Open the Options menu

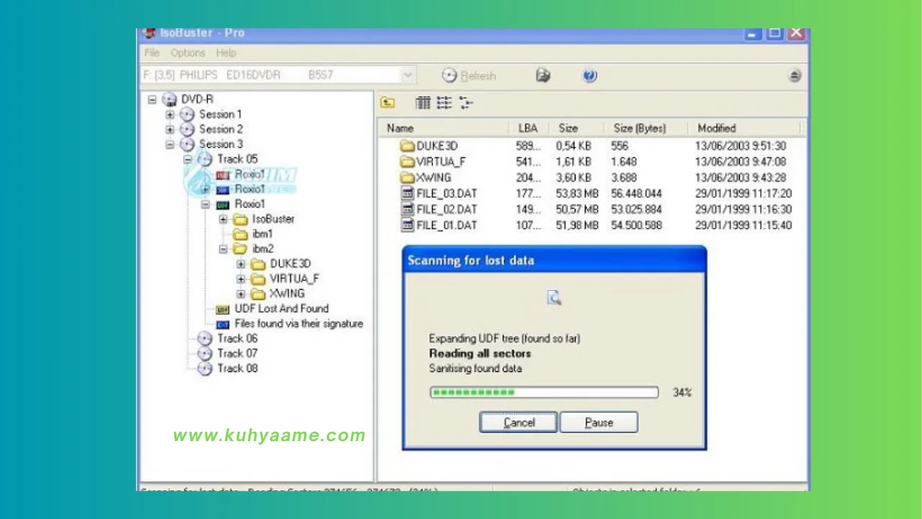pyautogui.click(x=188, y=53)
